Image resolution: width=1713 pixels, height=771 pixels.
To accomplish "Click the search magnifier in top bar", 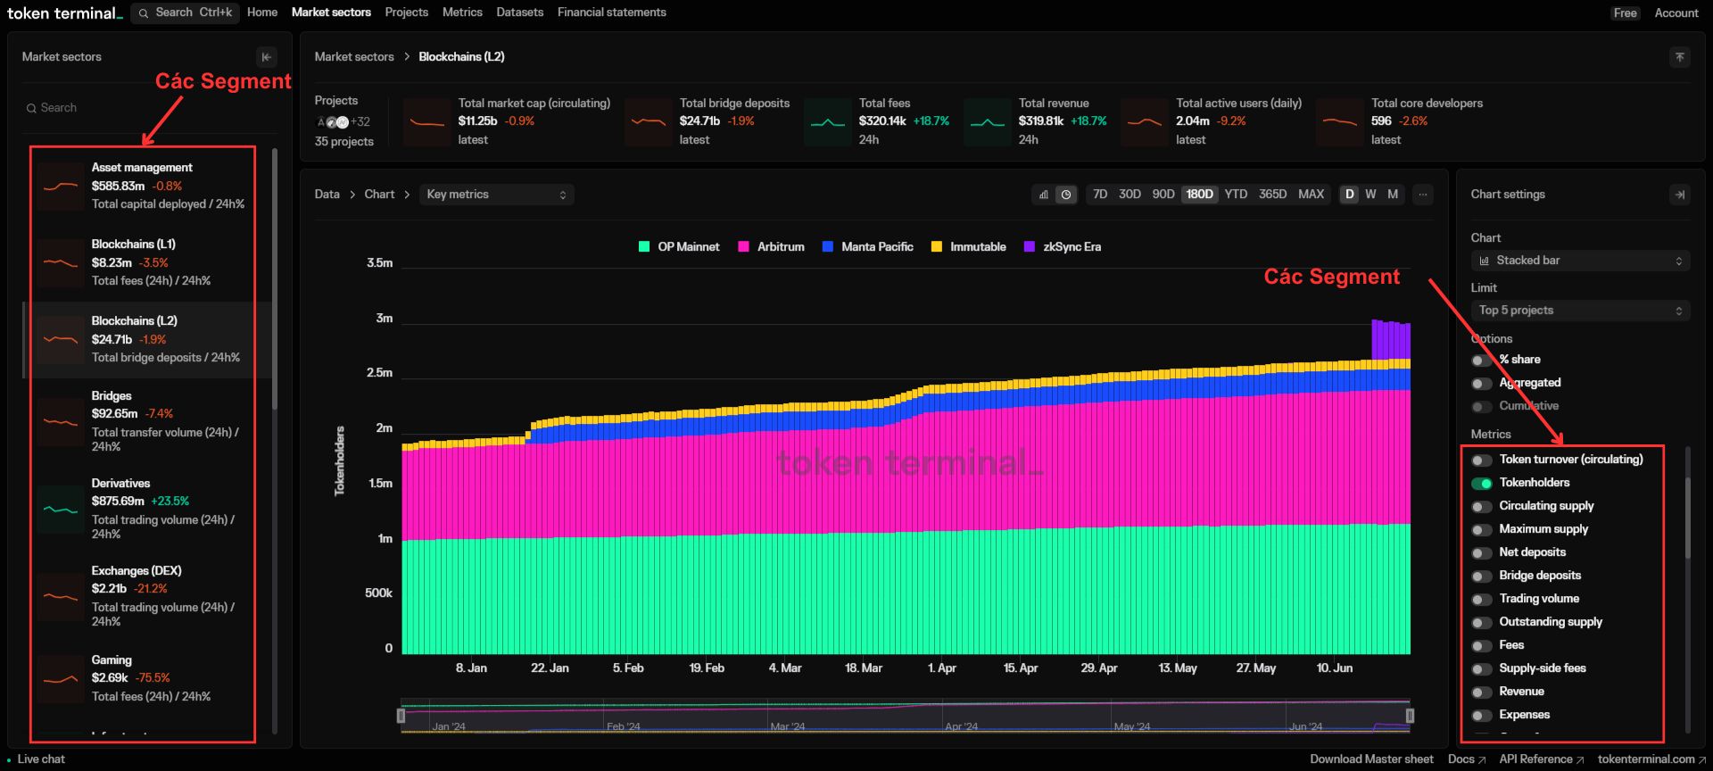I will tap(144, 12).
